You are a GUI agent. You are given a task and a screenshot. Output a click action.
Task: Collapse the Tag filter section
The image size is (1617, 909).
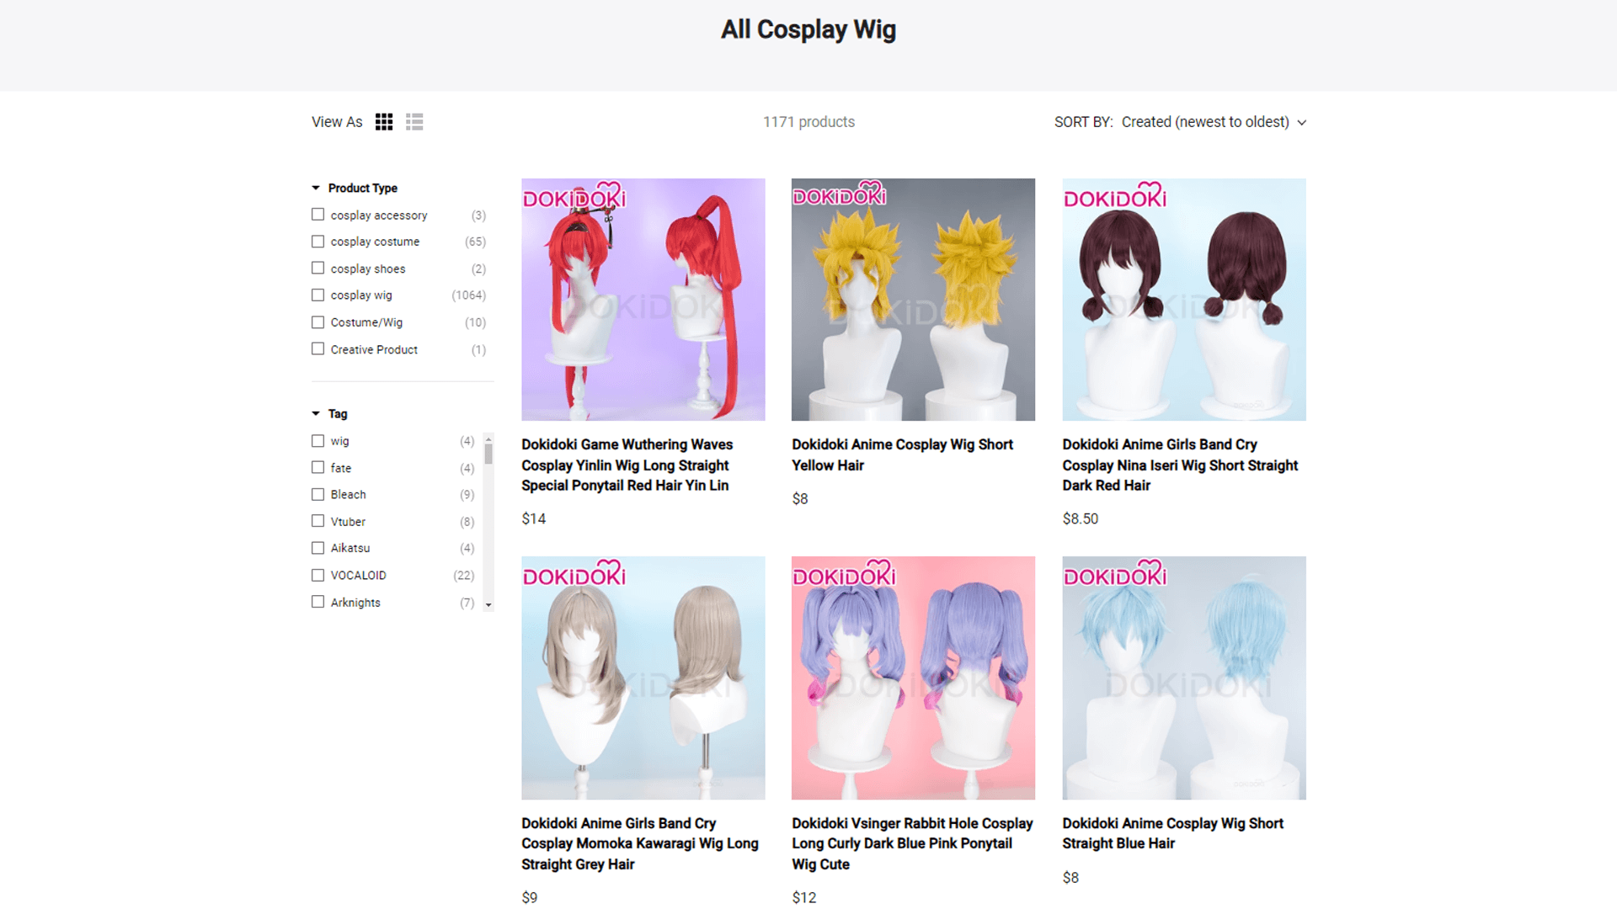pos(316,413)
